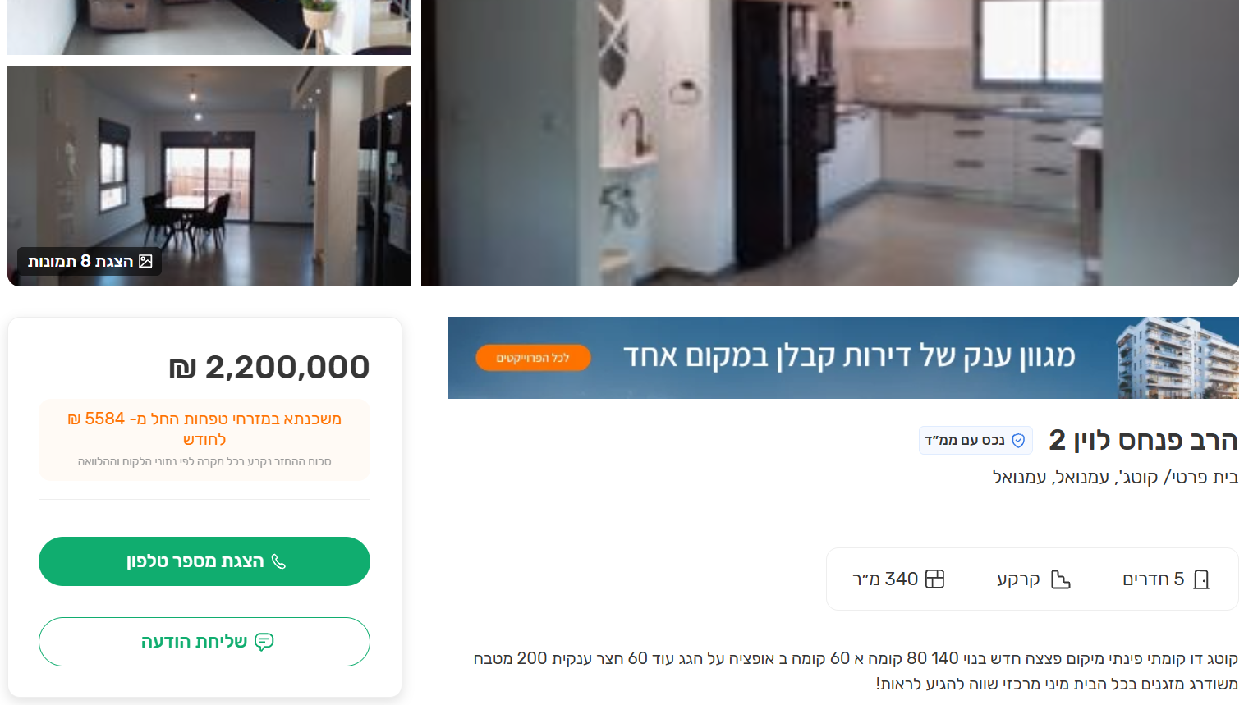
Task: Click the apartment projects ad banner
Action: coord(843,358)
